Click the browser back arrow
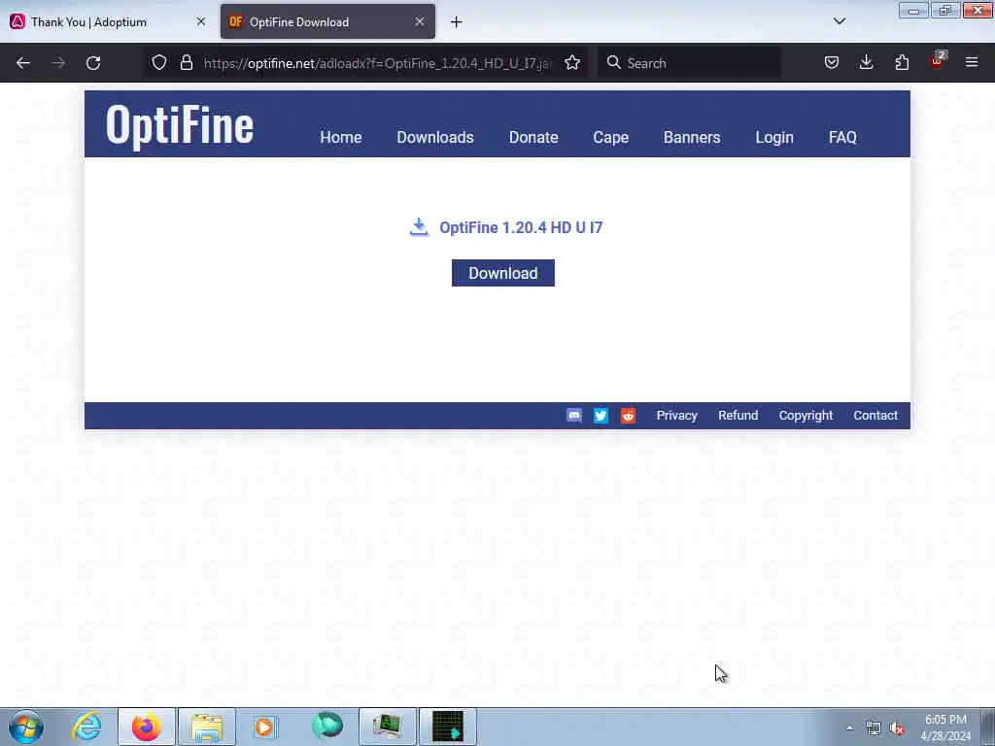Screen dimensions: 995x746 pyautogui.click(x=23, y=63)
